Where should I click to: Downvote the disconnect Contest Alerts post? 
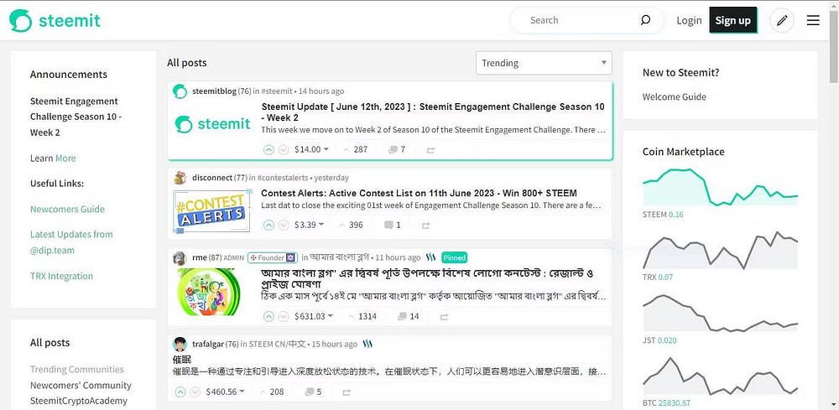284,226
